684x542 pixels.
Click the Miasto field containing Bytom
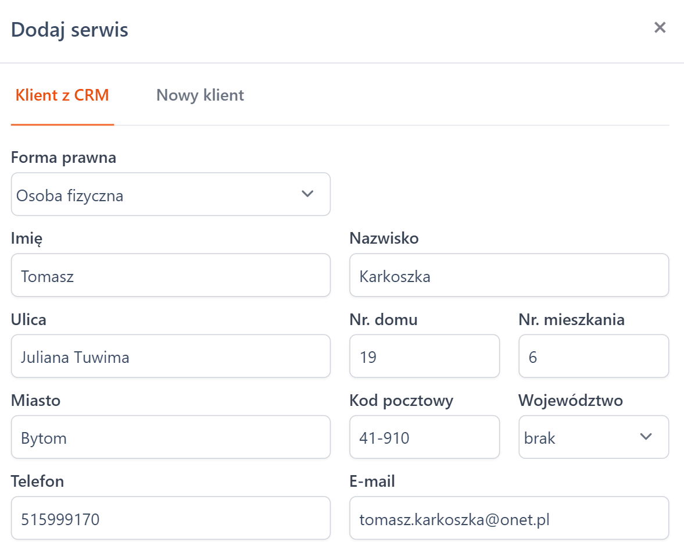click(170, 437)
